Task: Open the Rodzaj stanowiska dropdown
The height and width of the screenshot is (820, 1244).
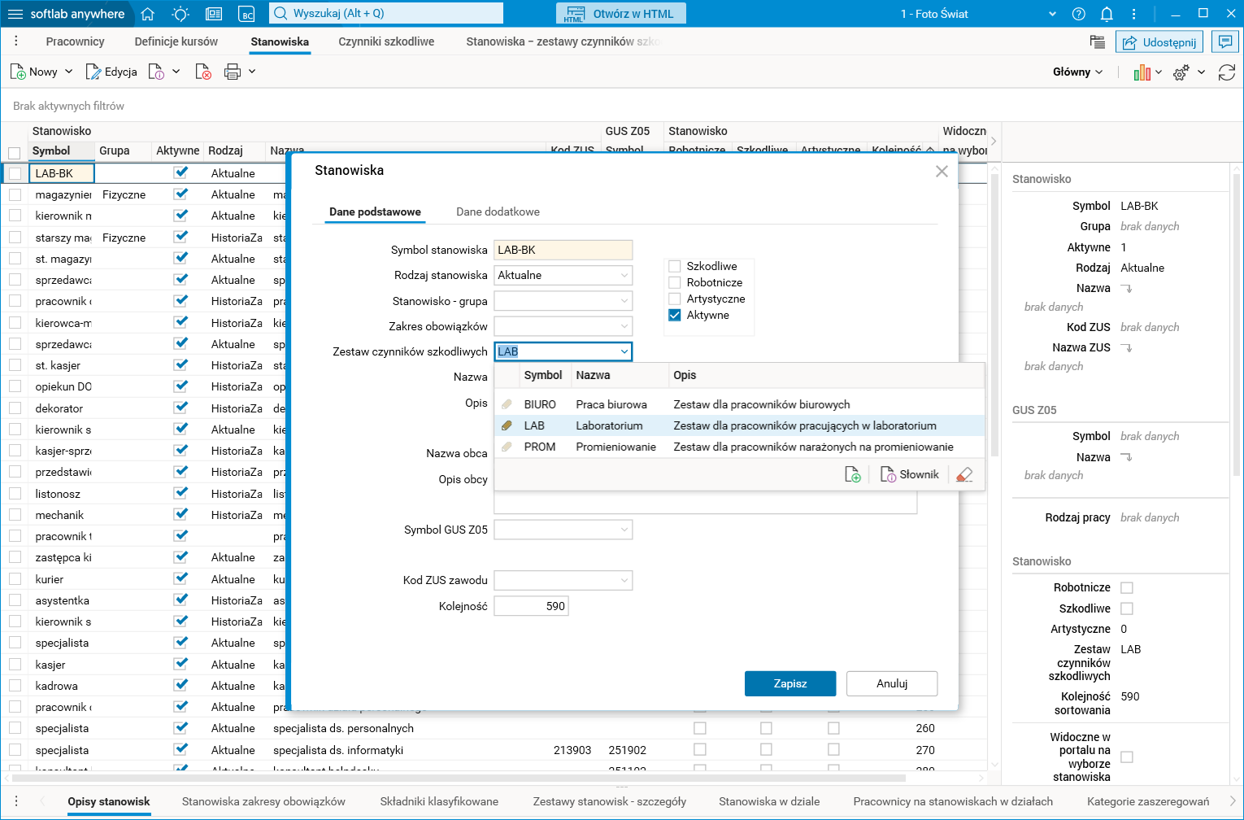Action: pos(624,276)
